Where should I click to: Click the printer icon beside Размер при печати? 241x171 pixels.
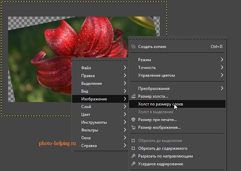pos(133,120)
